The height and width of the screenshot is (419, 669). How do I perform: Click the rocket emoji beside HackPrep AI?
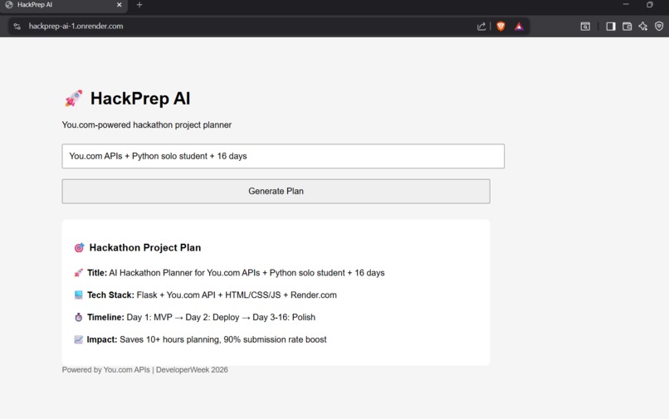(73, 98)
